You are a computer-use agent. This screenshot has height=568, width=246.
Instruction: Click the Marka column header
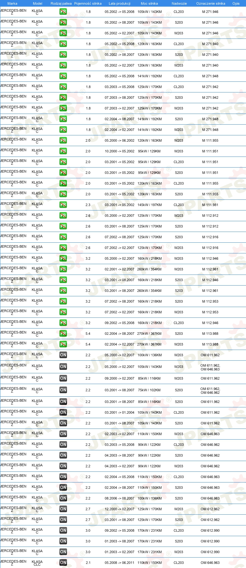coord(12,3)
